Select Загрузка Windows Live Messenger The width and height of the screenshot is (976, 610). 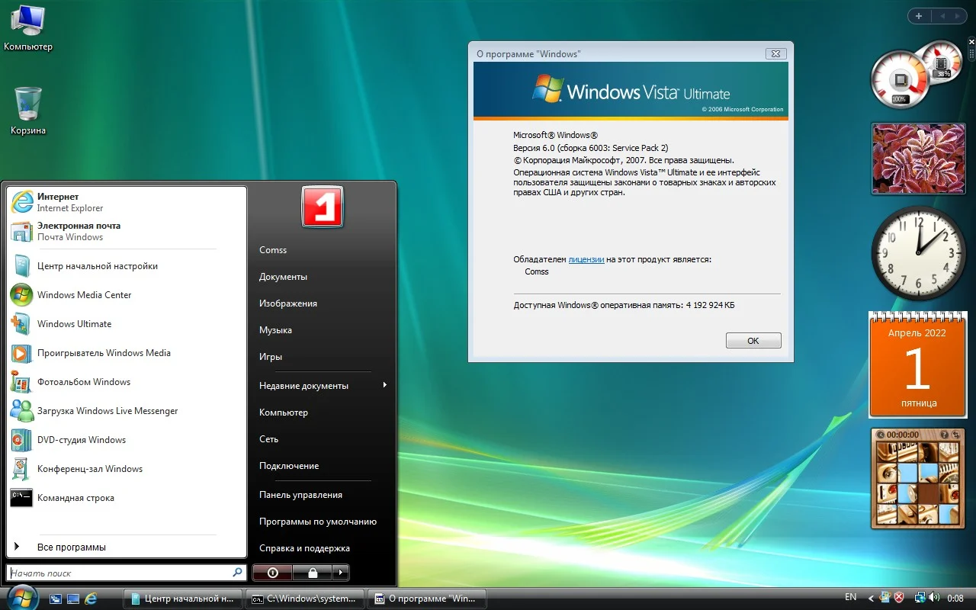coord(127,411)
